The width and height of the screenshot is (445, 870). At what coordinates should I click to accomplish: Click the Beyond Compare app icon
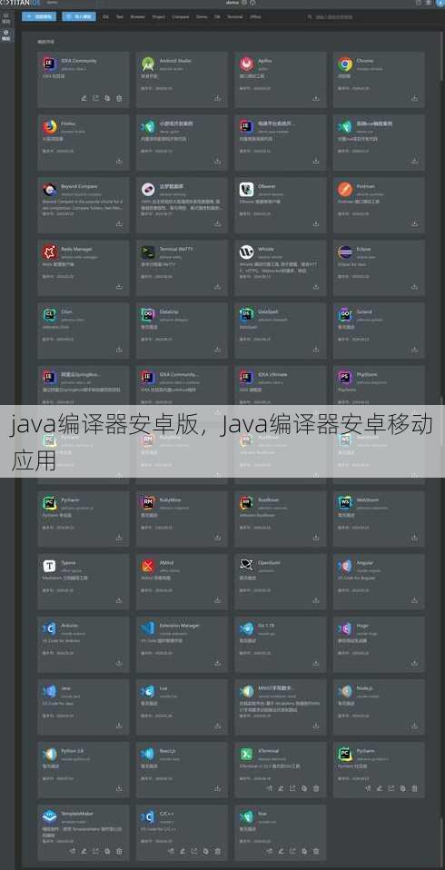tap(50, 190)
